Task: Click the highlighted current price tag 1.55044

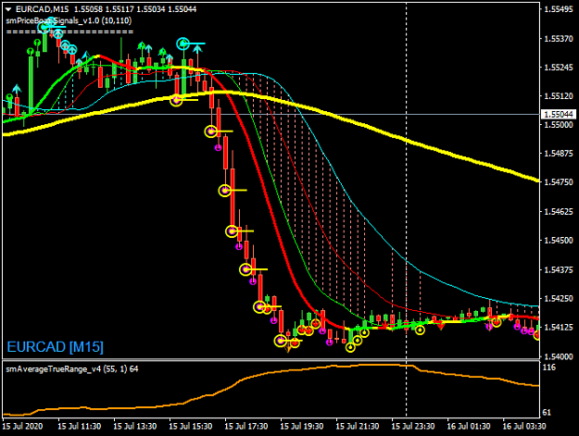Action: tap(559, 115)
